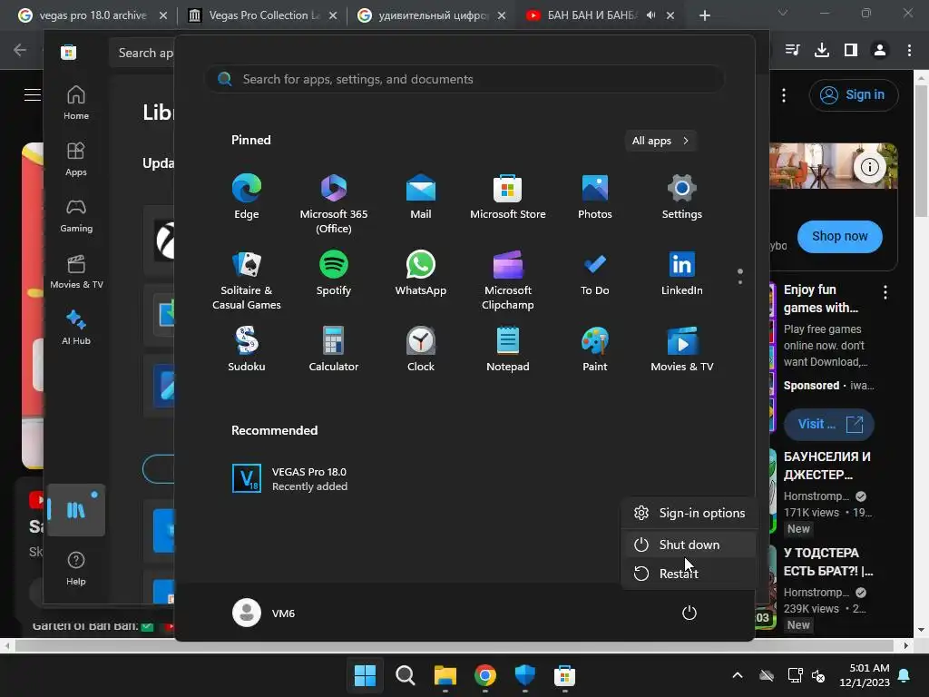
Task: Open Sign-in options from power menu
Action: tap(689, 514)
